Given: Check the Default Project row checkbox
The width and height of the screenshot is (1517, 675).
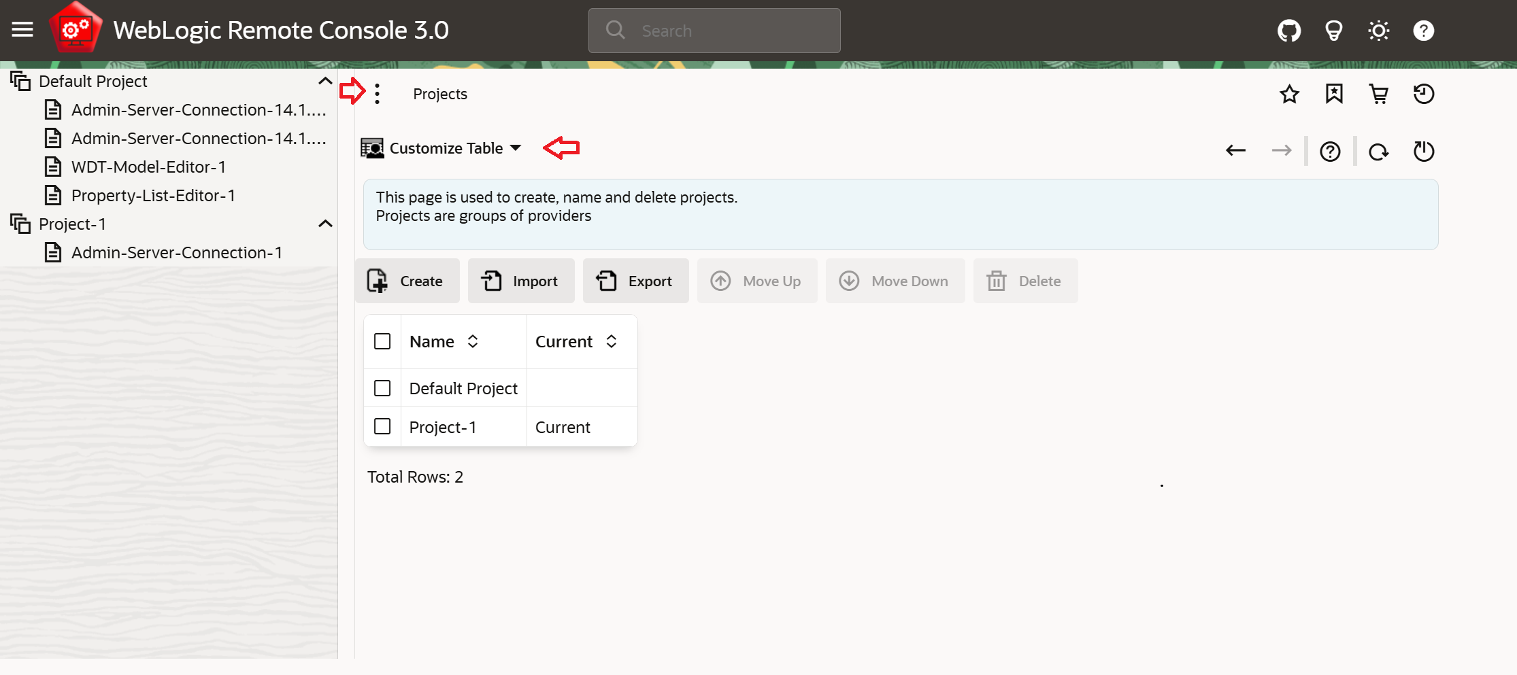Looking at the screenshot, I should pos(382,388).
